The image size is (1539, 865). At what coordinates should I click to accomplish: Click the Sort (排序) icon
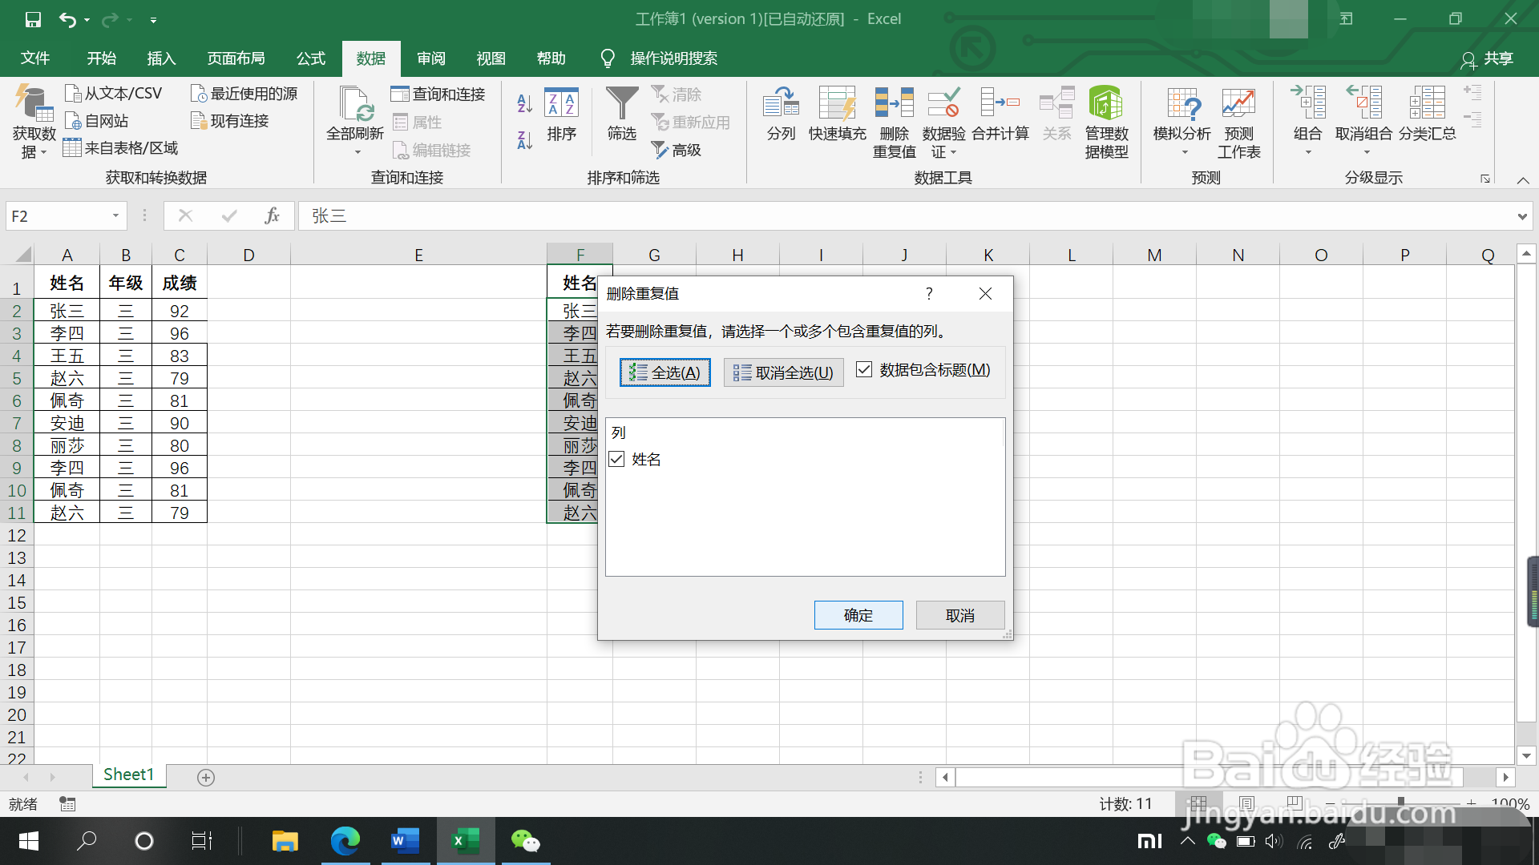(561, 104)
